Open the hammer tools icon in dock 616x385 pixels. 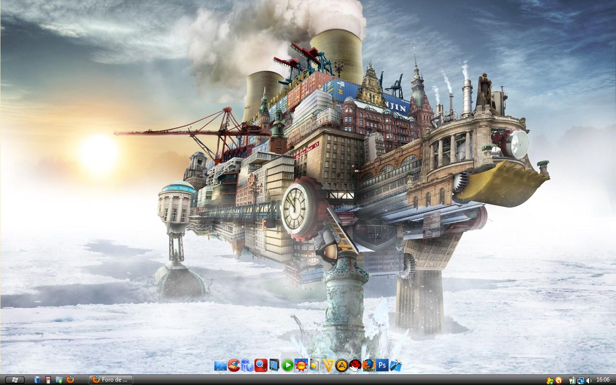(396, 366)
